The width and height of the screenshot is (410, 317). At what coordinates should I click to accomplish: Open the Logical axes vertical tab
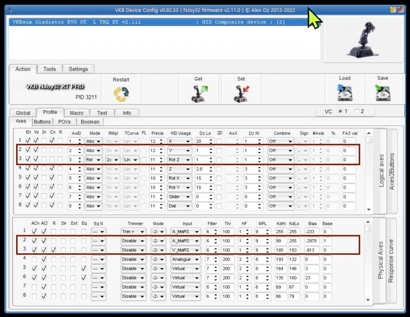click(x=381, y=171)
